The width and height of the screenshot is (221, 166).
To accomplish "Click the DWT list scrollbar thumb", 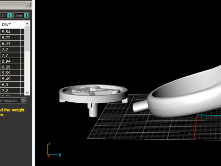I will [27, 39].
